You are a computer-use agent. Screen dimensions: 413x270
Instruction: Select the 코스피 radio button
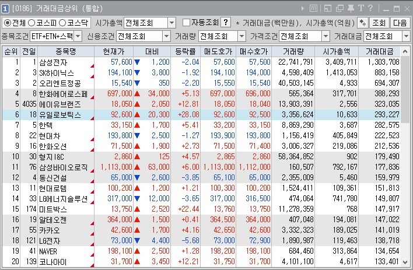(x=32, y=23)
